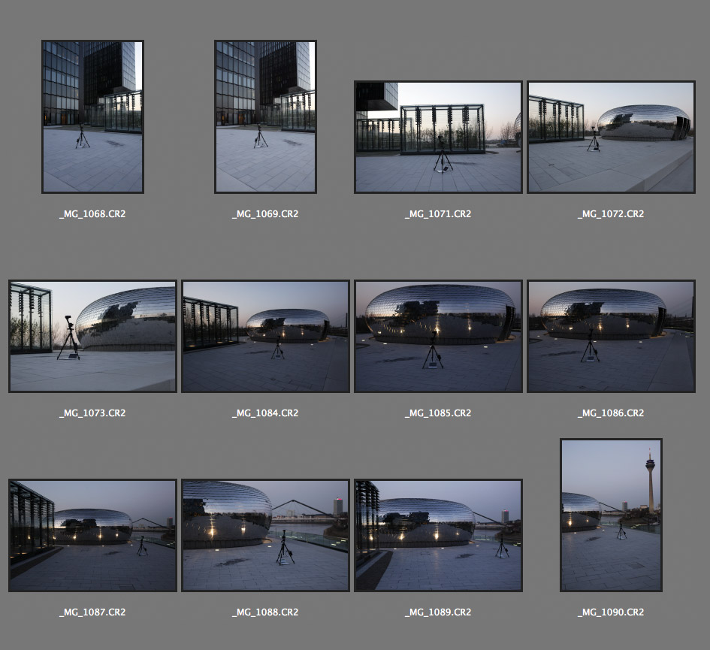Select the _MG_1088.CR2 close-up dome photo
Screen dimensions: 710x650
265,536
